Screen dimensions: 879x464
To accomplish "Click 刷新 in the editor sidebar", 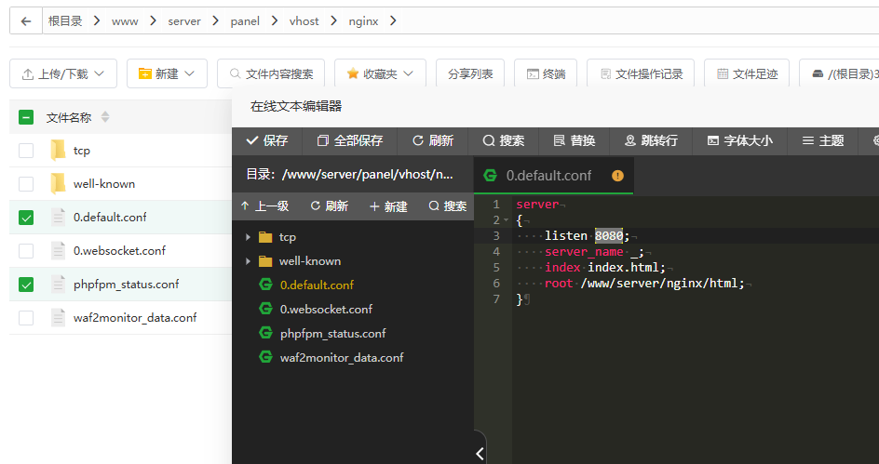I will 329,206.
